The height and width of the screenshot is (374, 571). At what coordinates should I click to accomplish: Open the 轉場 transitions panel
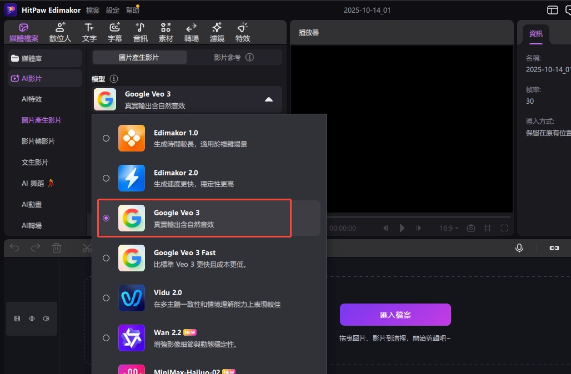click(192, 33)
